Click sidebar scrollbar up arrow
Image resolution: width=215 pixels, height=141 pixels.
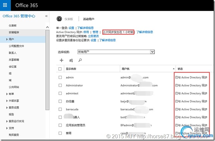pos(47,27)
